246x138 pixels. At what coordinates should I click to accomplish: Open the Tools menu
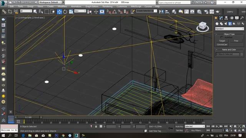[x=20, y=7]
